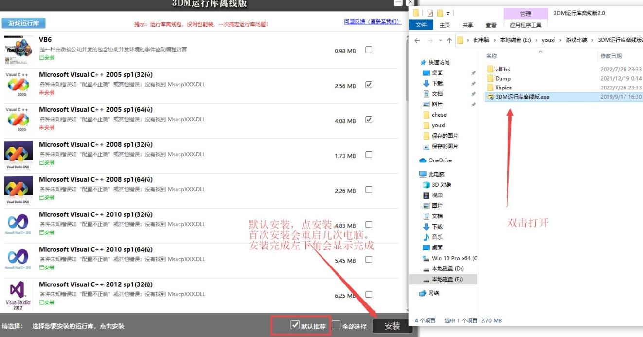Click the Visual C++ 2008 sp1(32位) logo
643x337 pixels.
click(18, 156)
